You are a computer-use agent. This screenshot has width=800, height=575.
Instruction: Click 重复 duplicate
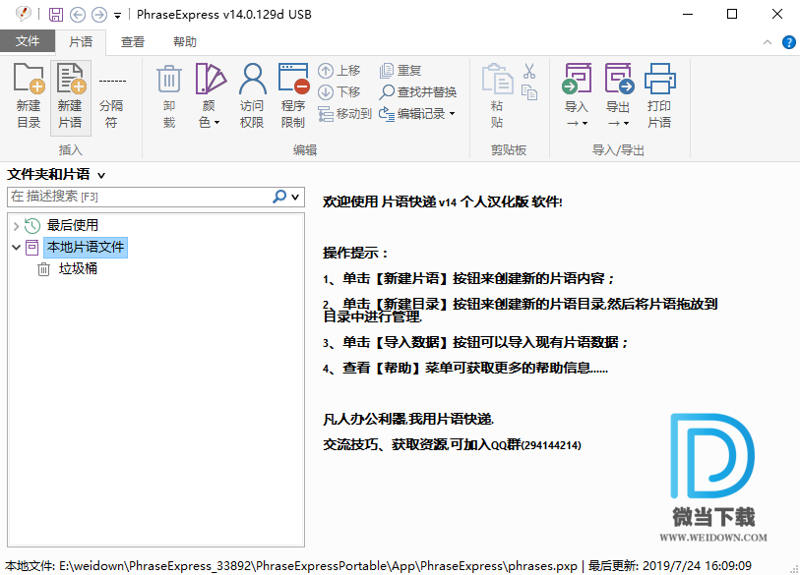400,71
